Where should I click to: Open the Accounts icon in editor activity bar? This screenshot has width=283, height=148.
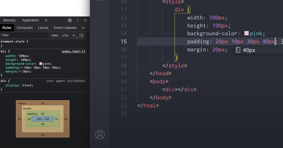100,134
